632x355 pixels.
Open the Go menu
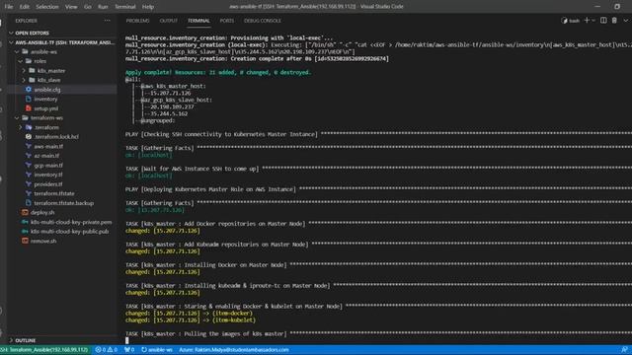click(88, 7)
